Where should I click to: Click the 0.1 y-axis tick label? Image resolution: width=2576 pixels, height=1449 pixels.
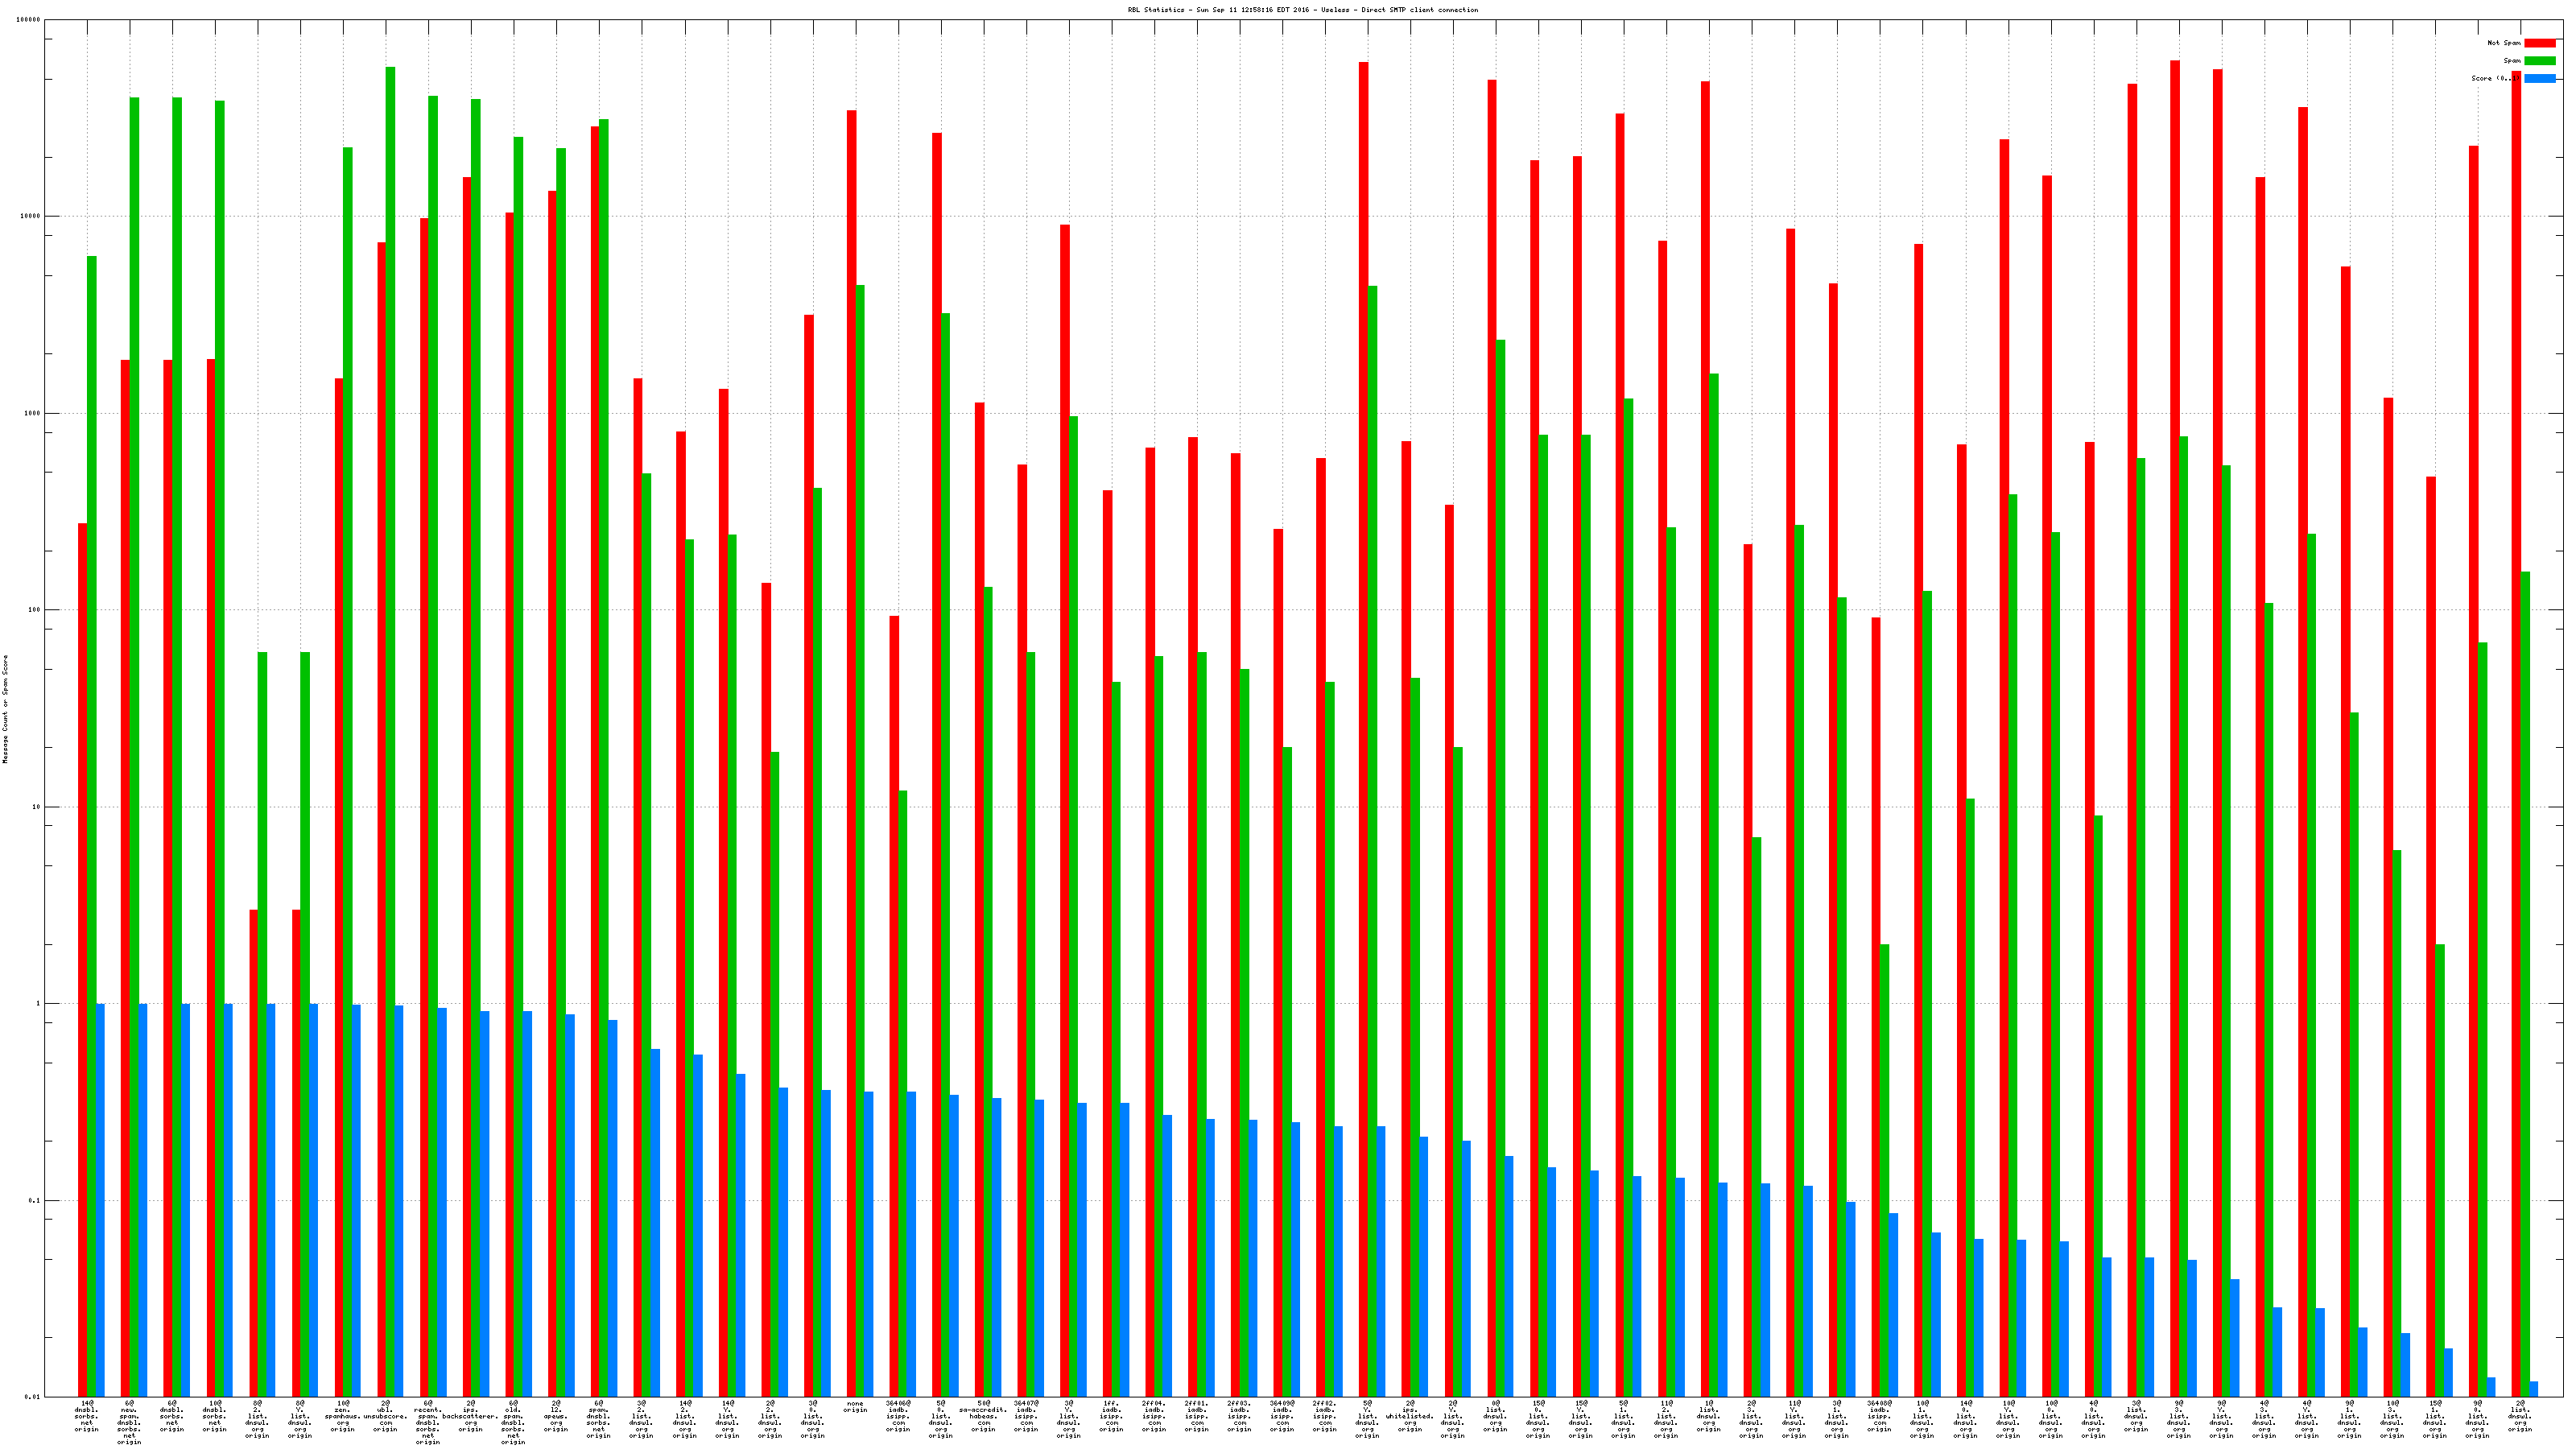[35, 1200]
